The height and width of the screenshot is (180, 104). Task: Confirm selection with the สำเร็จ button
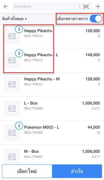pyautogui.click(x=77, y=171)
